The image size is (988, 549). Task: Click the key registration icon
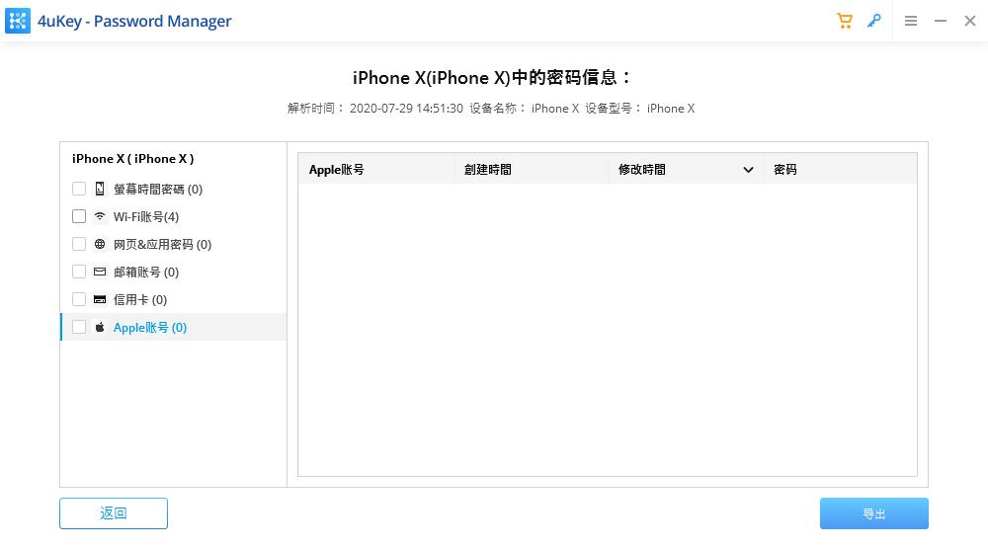(874, 21)
